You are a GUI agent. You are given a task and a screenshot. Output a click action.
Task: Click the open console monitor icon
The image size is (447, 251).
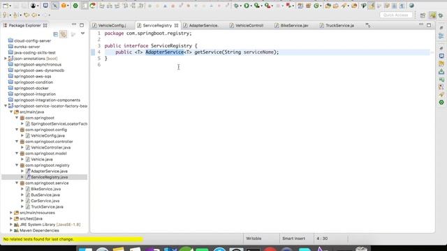[45, 6]
